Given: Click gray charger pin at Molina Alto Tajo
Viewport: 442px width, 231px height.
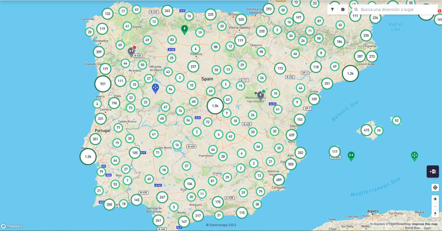Looking at the screenshot, I should click(260, 95).
